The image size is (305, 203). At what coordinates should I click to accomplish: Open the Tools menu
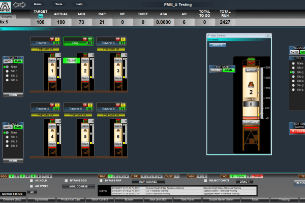[x=58, y=4]
